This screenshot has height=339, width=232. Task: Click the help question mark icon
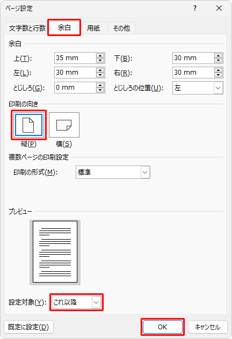pos(195,8)
